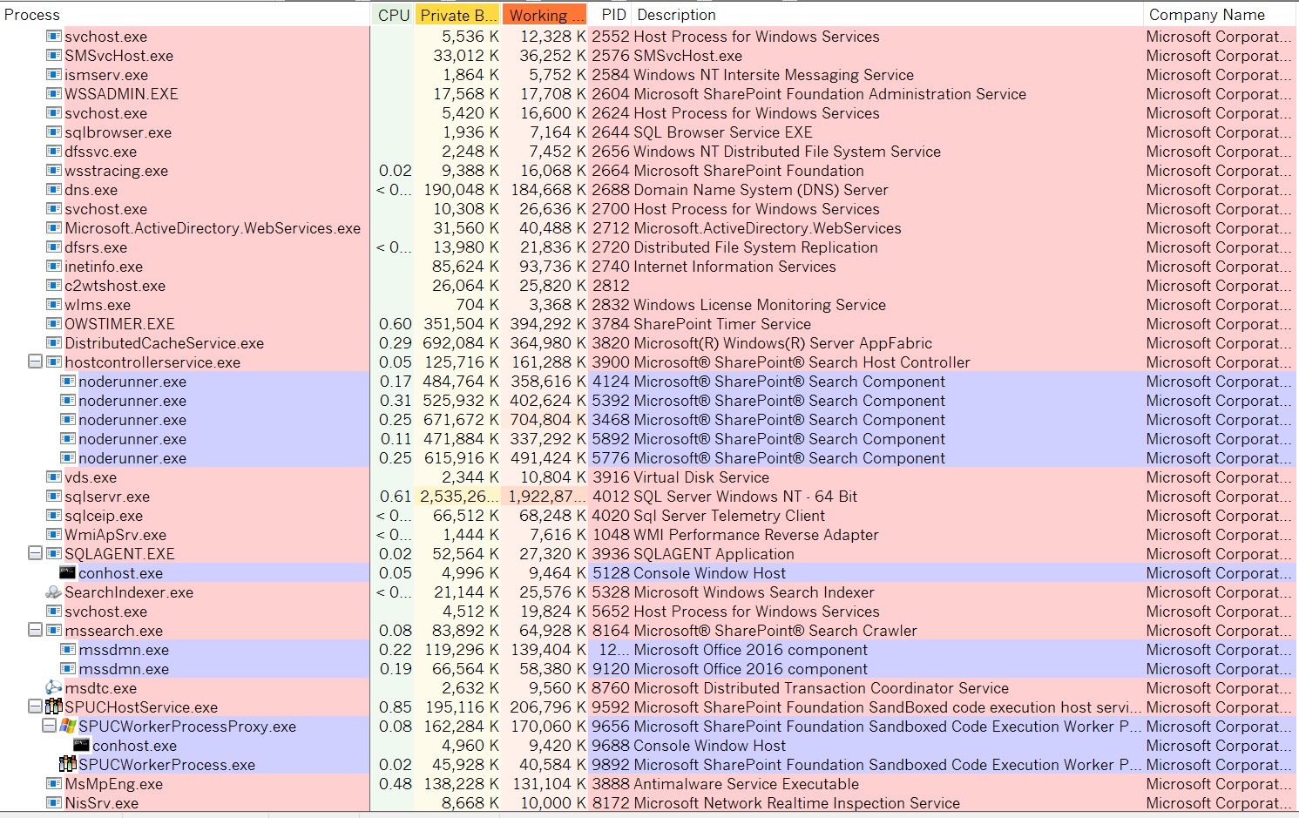Image resolution: width=1299 pixels, height=818 pixels.
Task: Click the wsstracing.exe process icon
Action: pos(54,171)
